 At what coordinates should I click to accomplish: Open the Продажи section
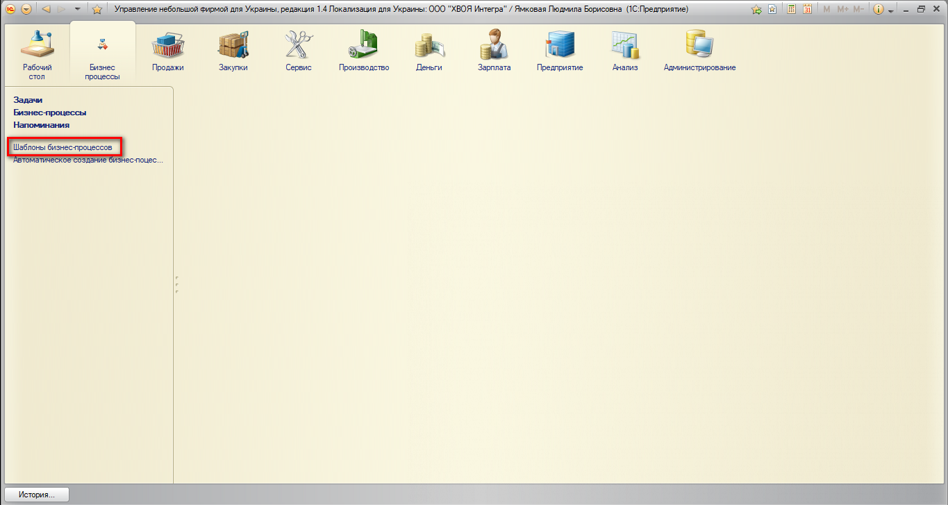tap(167, 51)
